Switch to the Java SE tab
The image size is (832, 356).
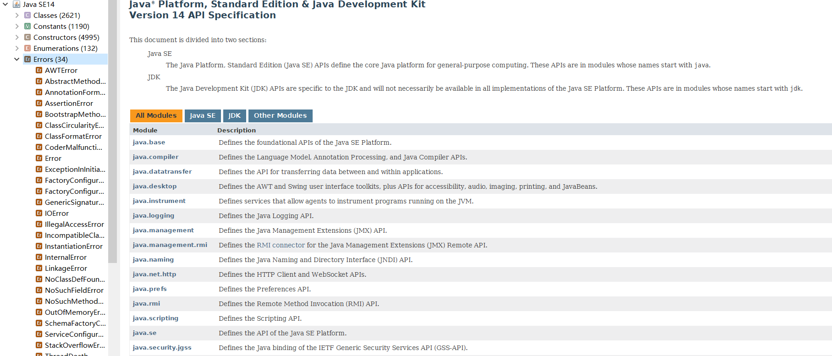point(203,115)
